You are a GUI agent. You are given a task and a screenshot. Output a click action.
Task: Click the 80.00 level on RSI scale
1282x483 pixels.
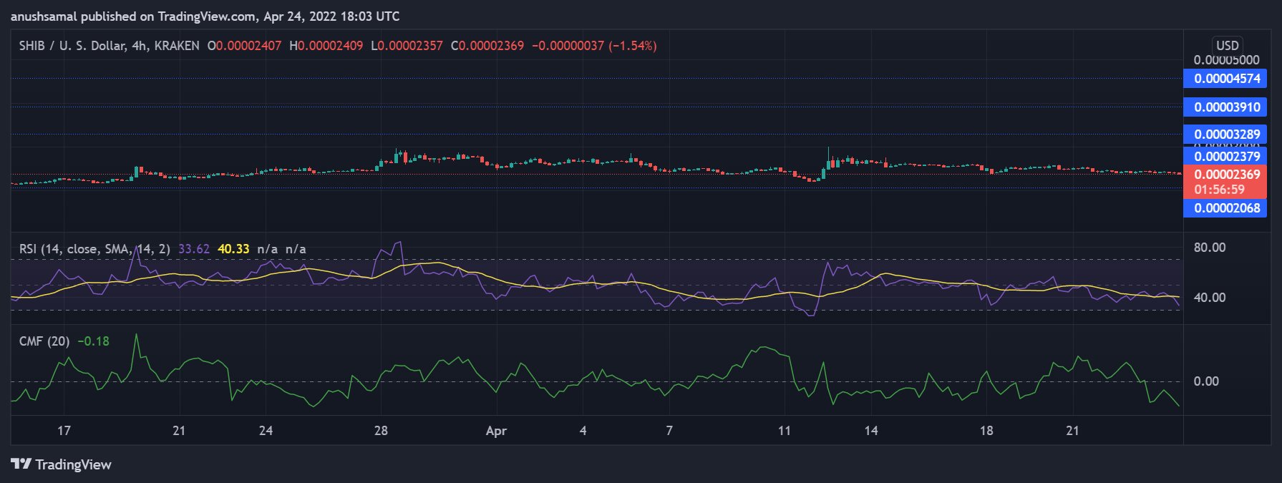click(x=1210, y=248)
